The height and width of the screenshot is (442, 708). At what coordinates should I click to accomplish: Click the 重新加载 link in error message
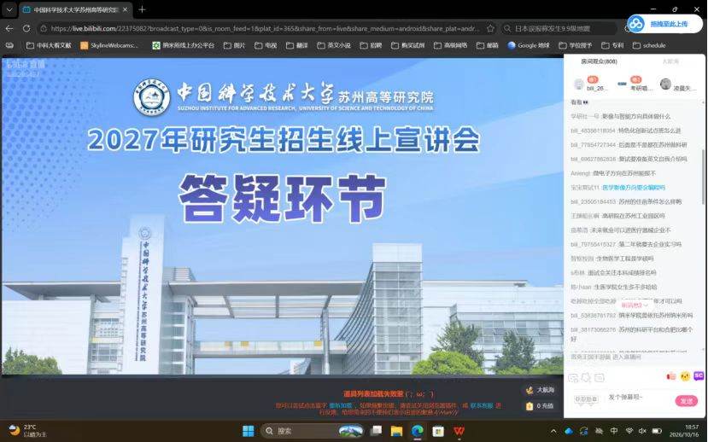340,405
